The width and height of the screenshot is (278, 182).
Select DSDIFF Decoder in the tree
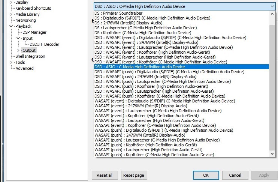pos(44,44)
